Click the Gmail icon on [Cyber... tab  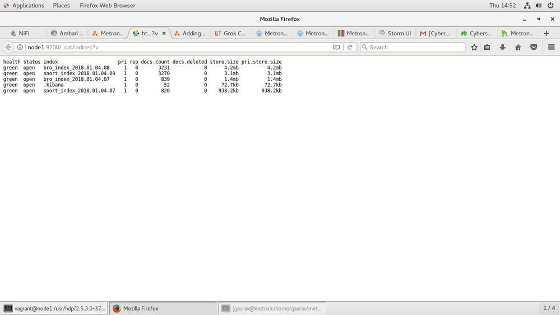tap(423, 33)
